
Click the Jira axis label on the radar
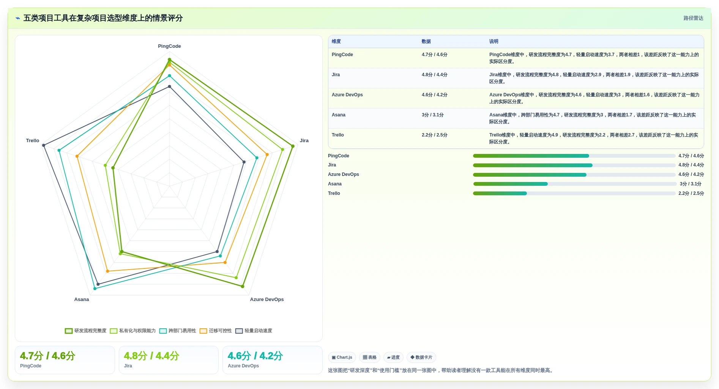click(x=304, y=141)
